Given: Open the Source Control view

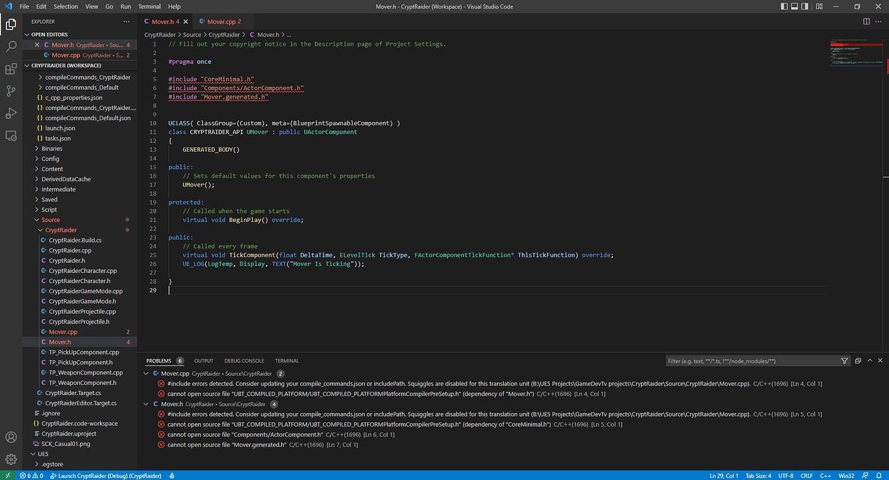Looking at the screenshot, I should click(11, 91).
